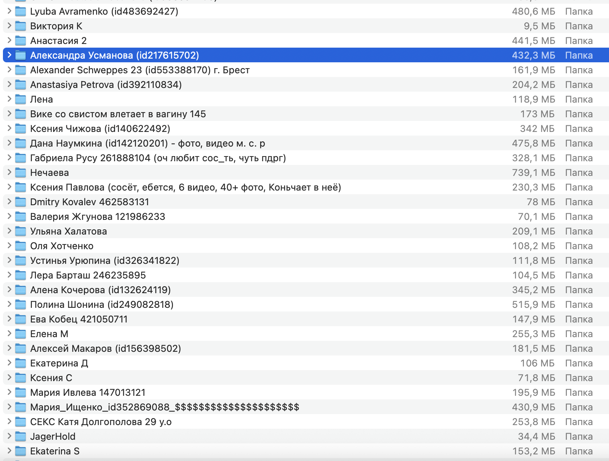Select the Anastasiya Petrova folder name

tap(106, 85)
